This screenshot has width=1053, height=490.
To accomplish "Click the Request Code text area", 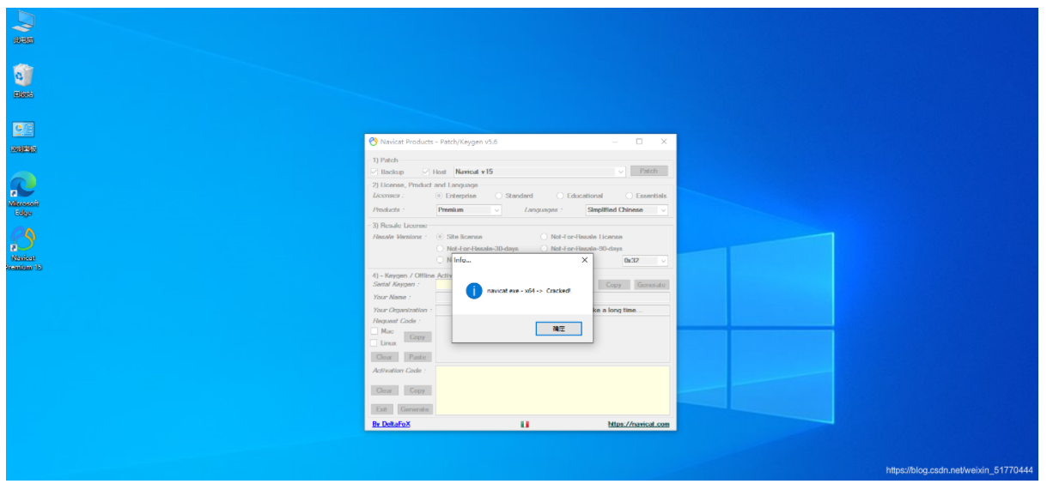I will tap(552, 339).
